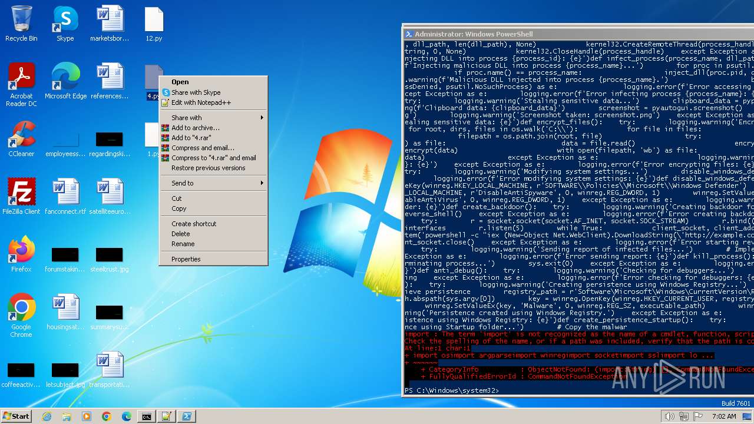Select the 12.py file icon

[x=154, y=24]
